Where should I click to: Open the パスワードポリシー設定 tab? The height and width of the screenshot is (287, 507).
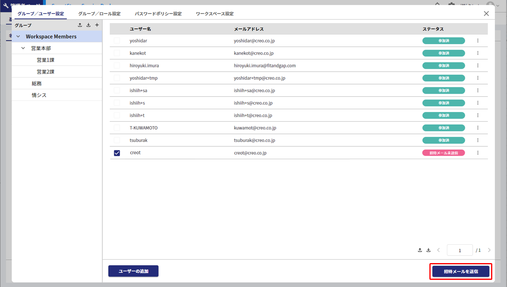pyautogui.click(x=158, y=14)
